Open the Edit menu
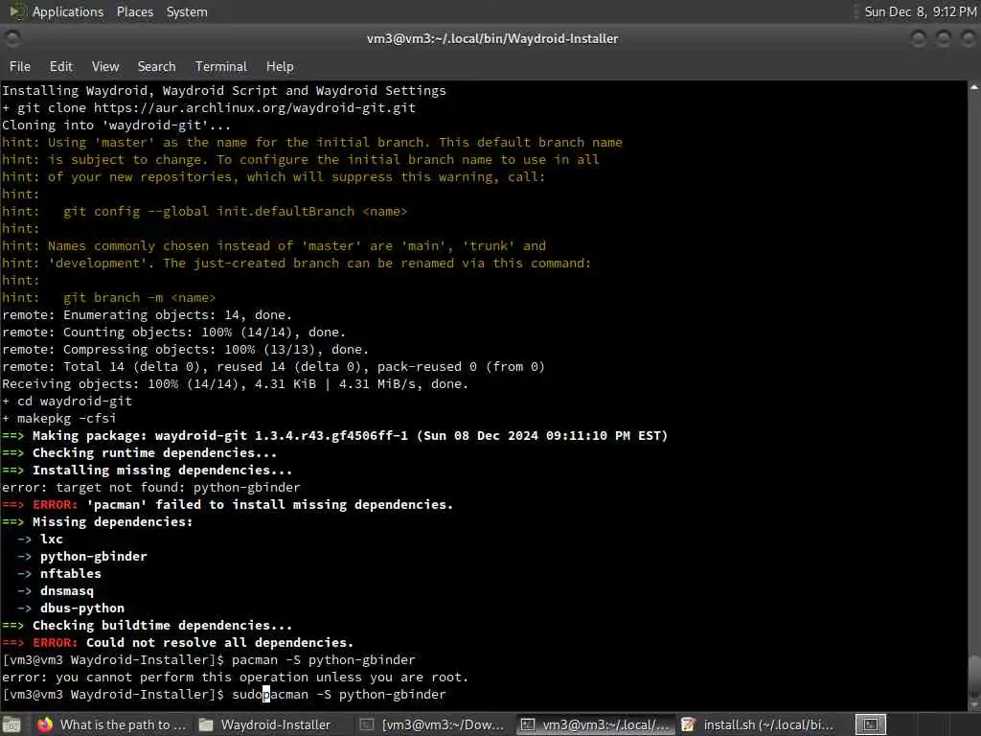981x736 pixels. pyautogui.click(x=60, y=66)
